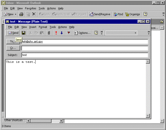Open the Format menu
The height and width of the screenshot is (130, 166).
(x=43, y=27)
